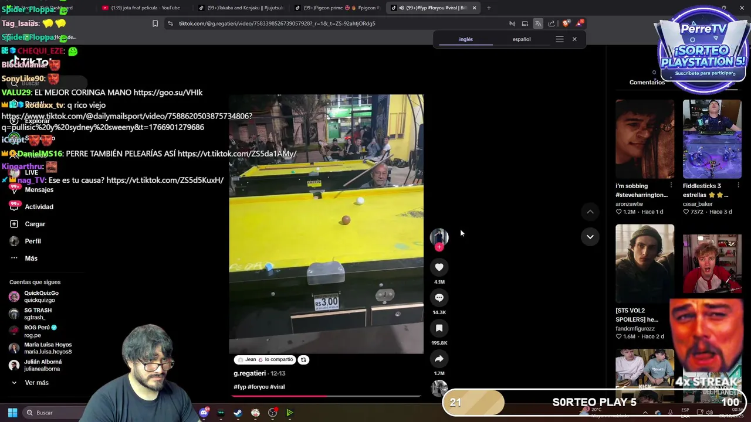The width and height of the screenshot is (751, 422).
Task: Share video with the arrow icon
Action: coord(439,359)
